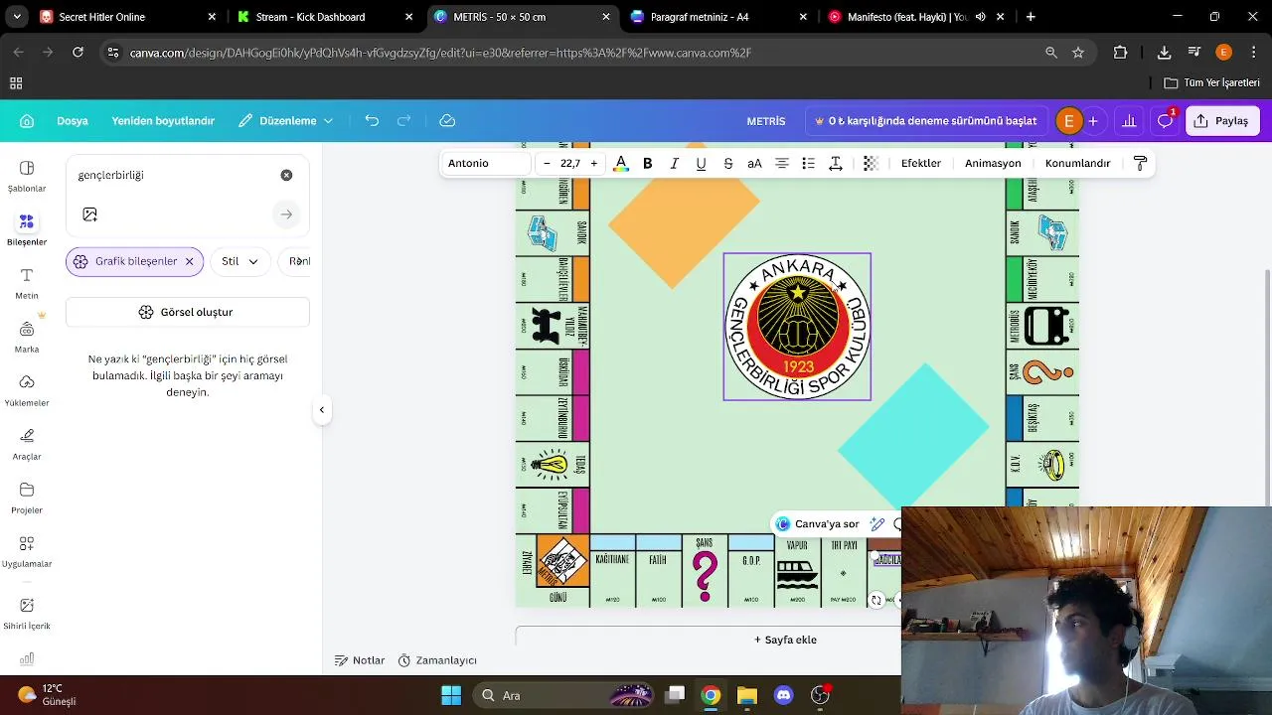Add collaborator with plus button
The image size is (1272, 715).
tap(1093, 121)
